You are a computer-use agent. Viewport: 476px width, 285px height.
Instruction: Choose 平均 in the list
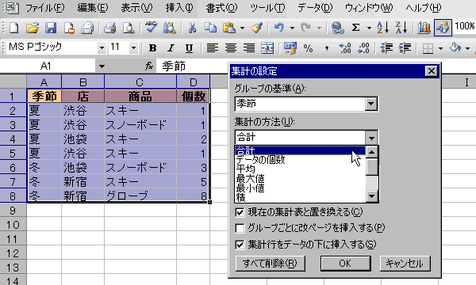click(x=300, y=169)
